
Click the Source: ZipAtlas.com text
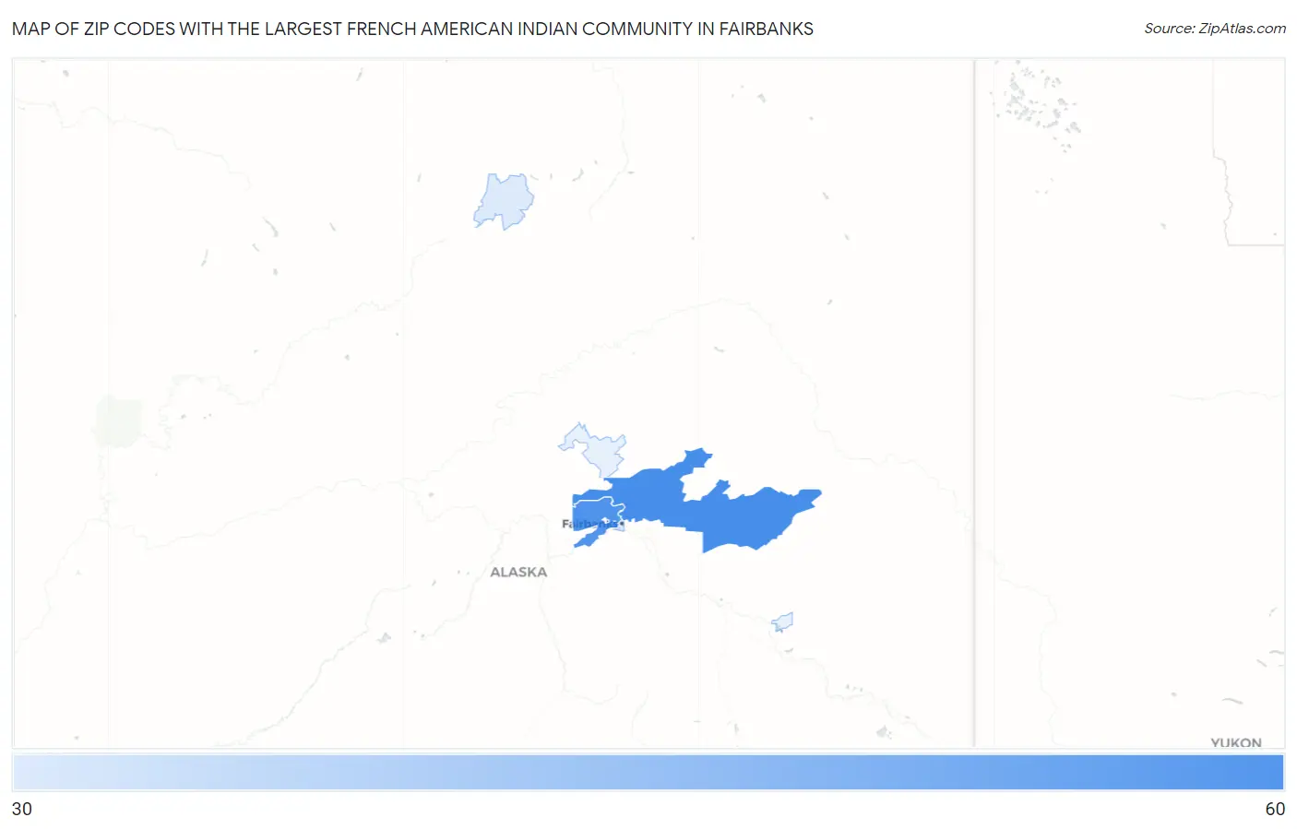(x=1215, y=29)
